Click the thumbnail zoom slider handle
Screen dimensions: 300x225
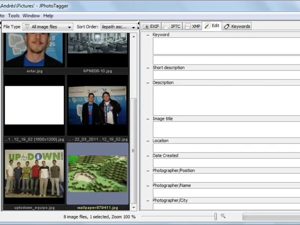216,216
